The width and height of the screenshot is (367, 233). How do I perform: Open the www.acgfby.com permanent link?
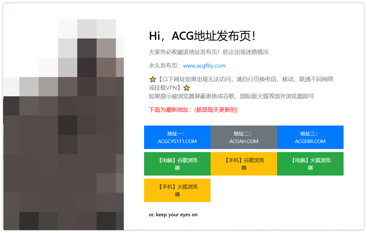(205, 66)
